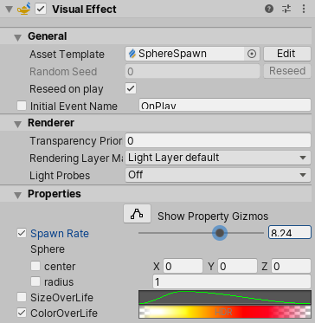
Task: Disable the Visual Effect component checkbox
Action: [x=41, y=9]
